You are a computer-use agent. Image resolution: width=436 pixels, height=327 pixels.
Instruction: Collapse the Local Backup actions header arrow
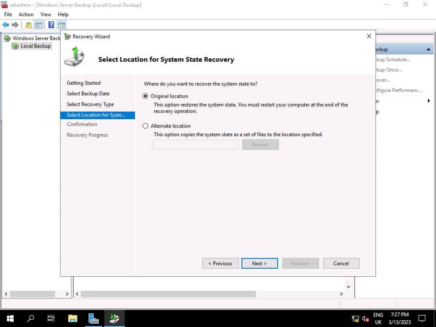pyautogui.click(x=428, y=49)
